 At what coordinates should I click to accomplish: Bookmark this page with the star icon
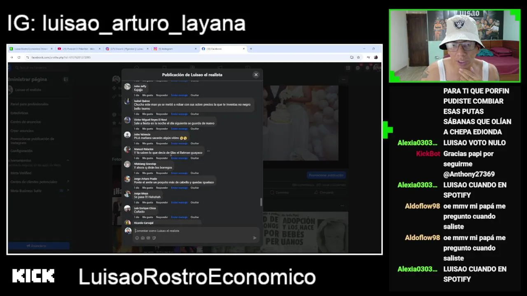pos(358,58)
